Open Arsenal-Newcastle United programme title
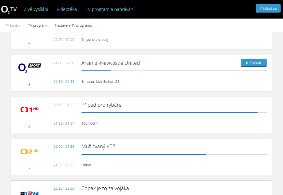The height and width of the screenshot is (195, 283). [x=110, y=63]
